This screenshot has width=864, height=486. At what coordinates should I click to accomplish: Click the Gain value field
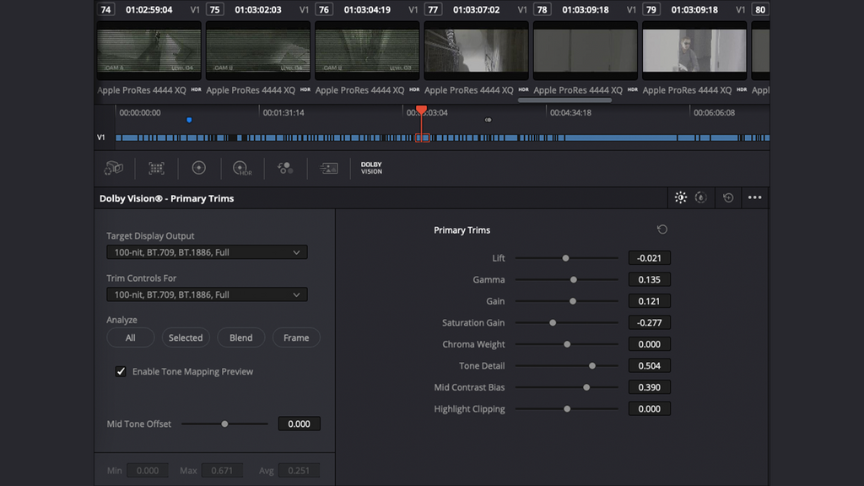(x=649, y=301)
